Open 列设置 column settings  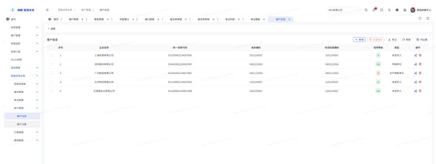pyautogui.click(x=422, y=39)
